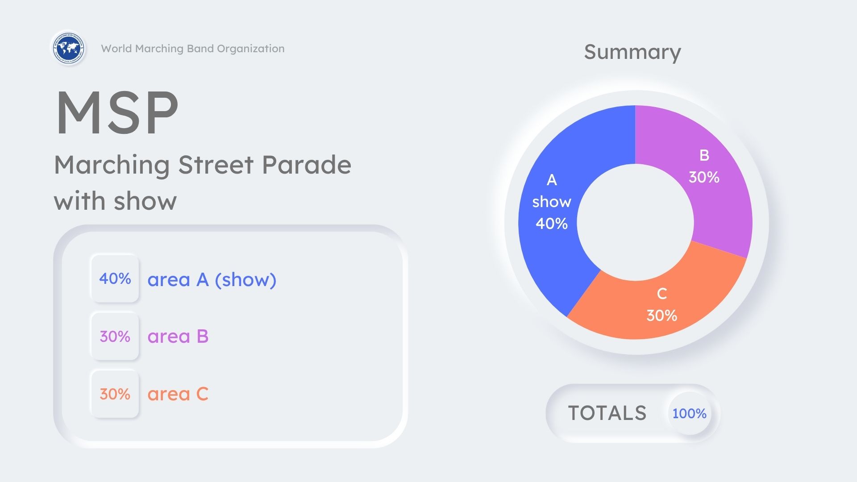Image resolution: width=857 pixels, height=482 pixels.
Task: Click the Summary heading above the chart
Action: 632,52
